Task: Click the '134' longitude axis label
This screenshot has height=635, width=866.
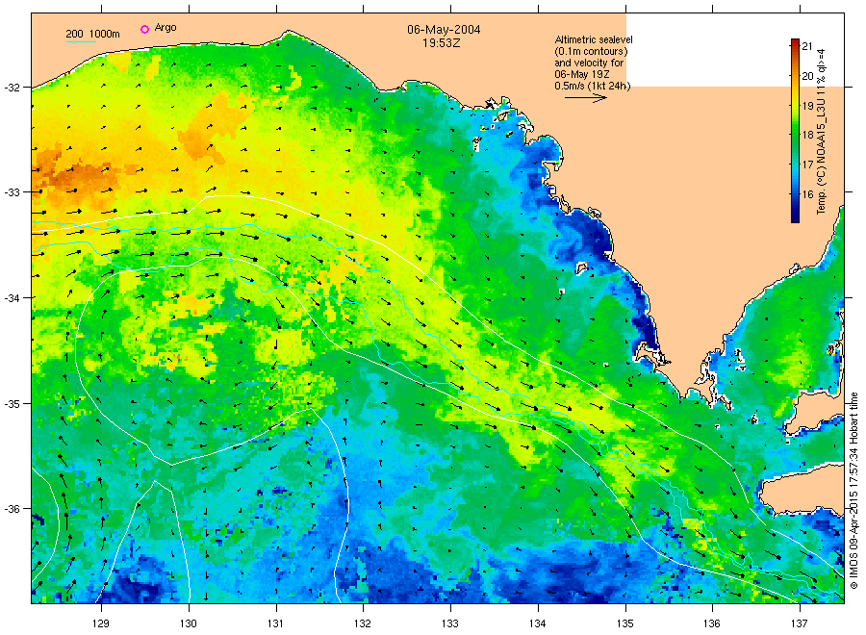Action: pos(537,623)
